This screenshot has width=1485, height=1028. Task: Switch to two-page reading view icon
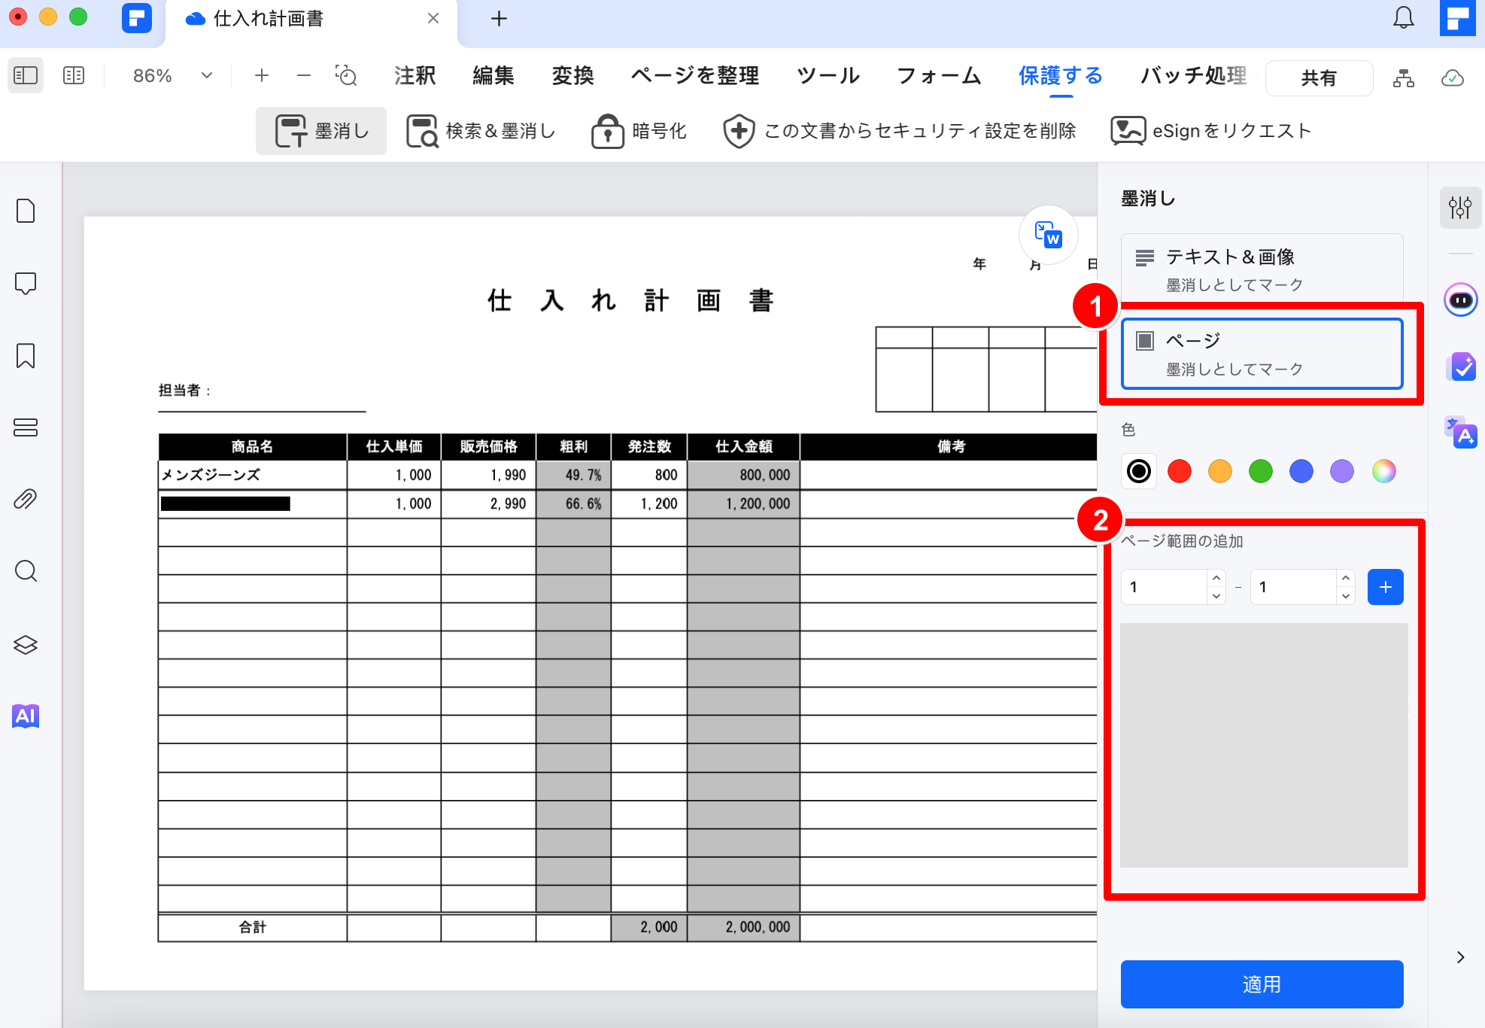tap(74, 75)
